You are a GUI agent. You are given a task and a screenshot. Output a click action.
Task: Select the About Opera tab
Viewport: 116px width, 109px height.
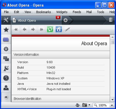tap(36, 20)
